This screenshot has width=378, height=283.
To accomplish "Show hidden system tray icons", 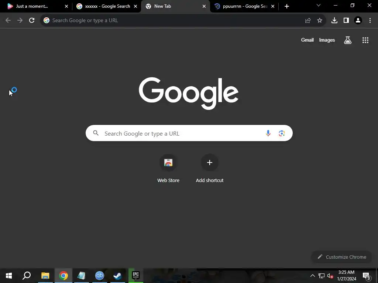I will (312, 276).
